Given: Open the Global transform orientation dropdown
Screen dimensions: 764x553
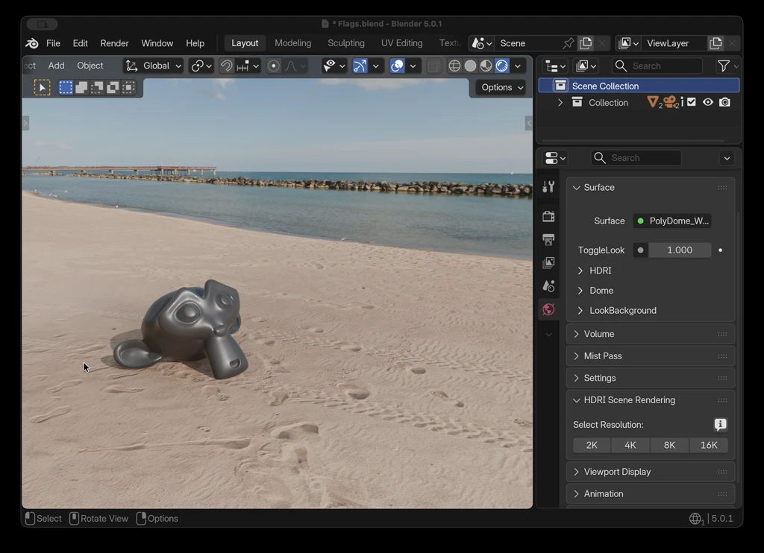Looking at the screenshot, I should click(x=154, y=66).
